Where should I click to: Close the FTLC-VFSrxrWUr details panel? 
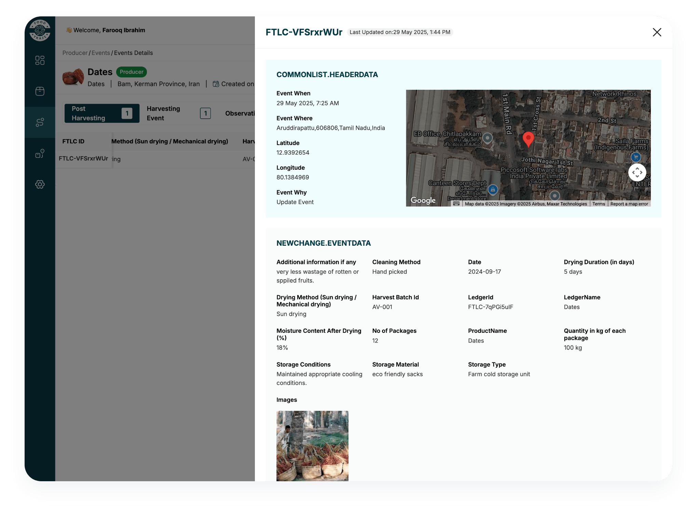coord(657,32)
